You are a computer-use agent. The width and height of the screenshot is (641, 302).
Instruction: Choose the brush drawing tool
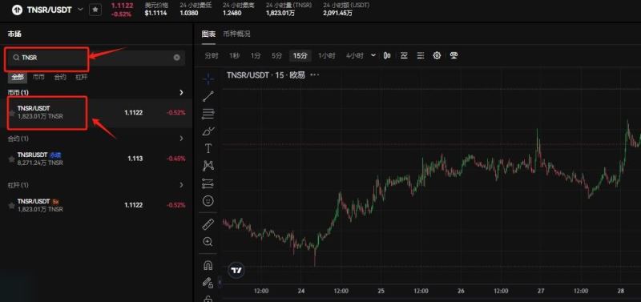208,131
